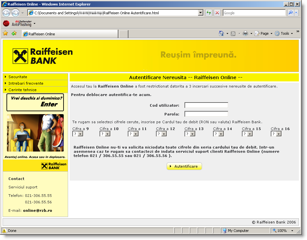Expand the address bar history dropdown

pyautogui.click(x=200, y=13)
